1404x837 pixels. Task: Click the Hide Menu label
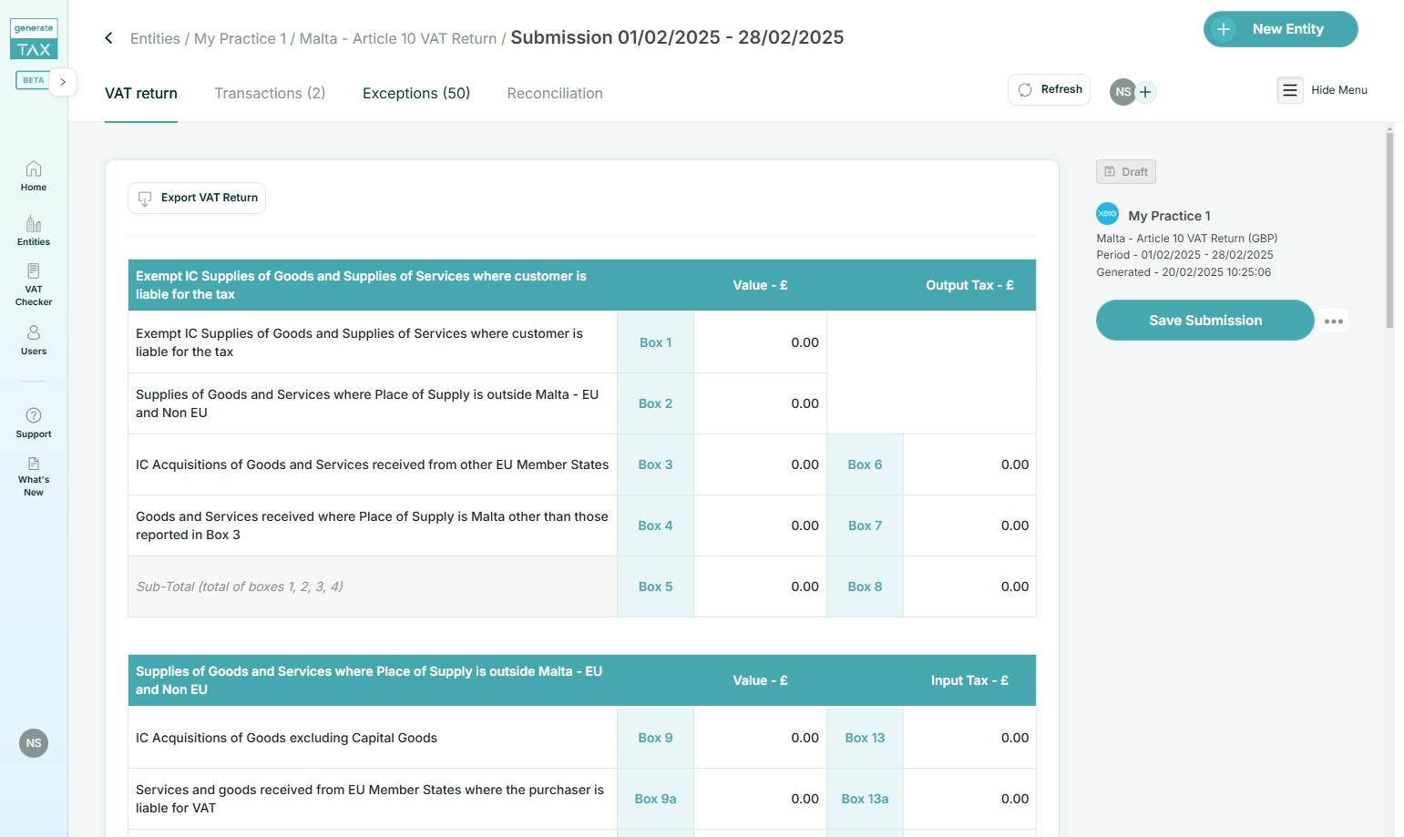pyautogui.click(x=1339, y=90)
